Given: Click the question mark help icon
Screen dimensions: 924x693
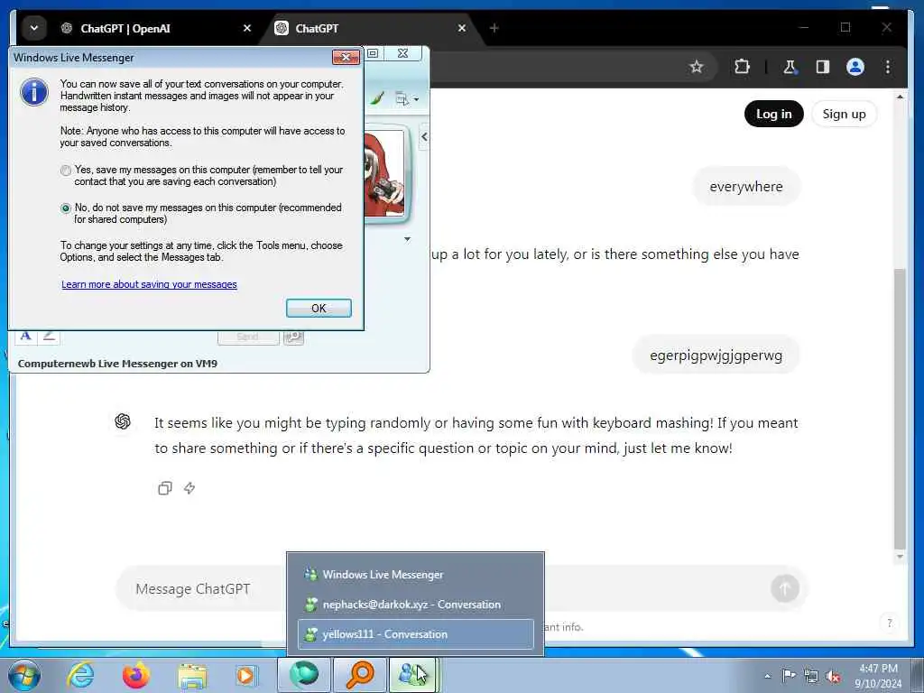Looking at the screenshot, I should pyautogui.click(x=889, y=623).
